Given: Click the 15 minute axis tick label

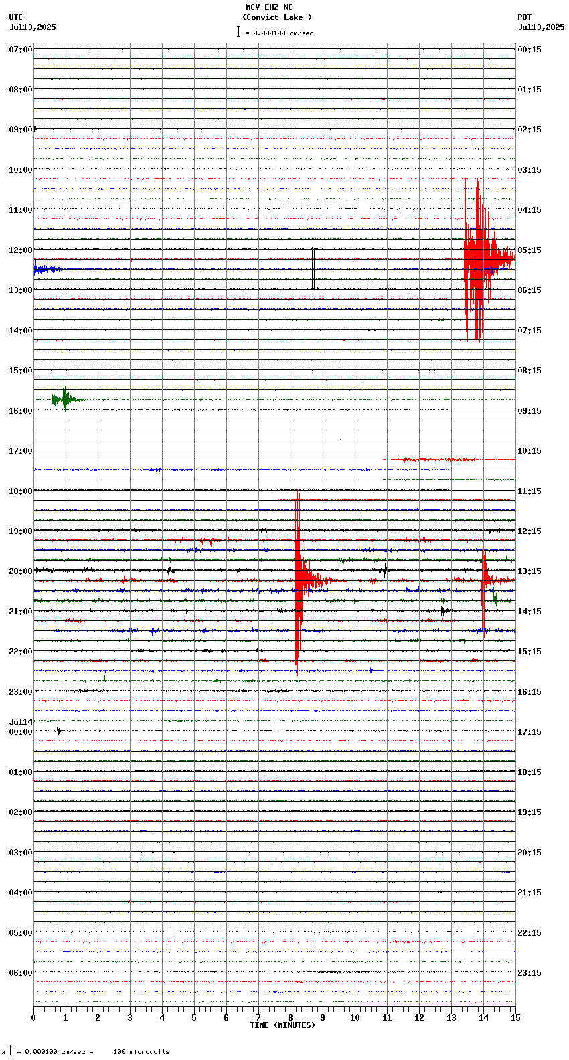Looking at the screenshot, I should tap(515, 1018).
